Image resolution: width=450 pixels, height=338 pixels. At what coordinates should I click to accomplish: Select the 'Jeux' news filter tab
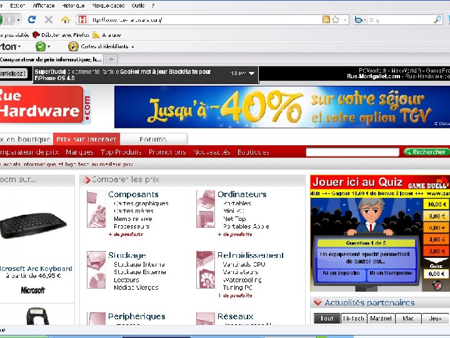pyautogui.click(x=435, y=319)
